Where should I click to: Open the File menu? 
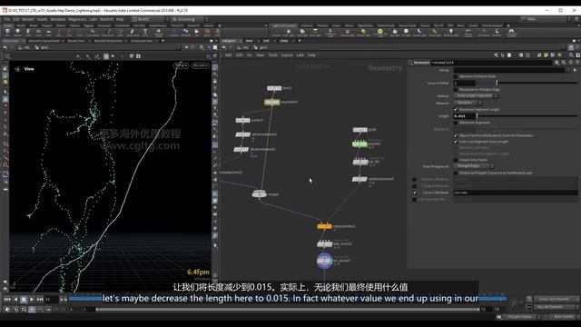[6, 19]
